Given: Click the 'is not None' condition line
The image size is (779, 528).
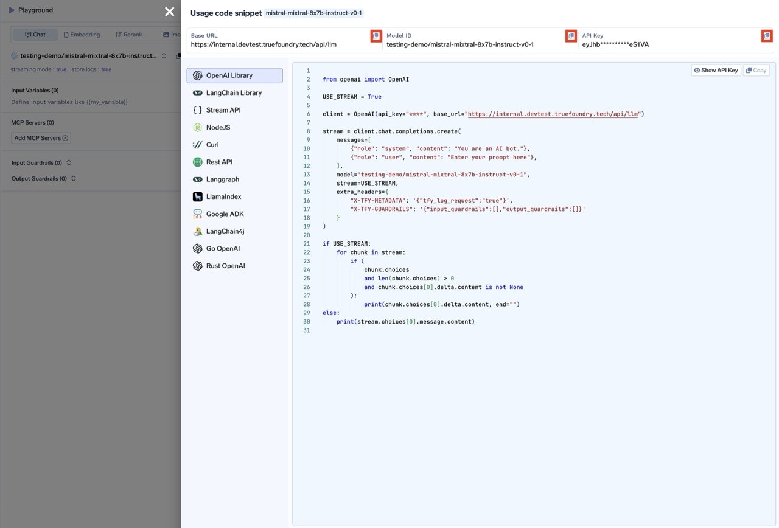Looking at the screenshot, I should point(444,287).
